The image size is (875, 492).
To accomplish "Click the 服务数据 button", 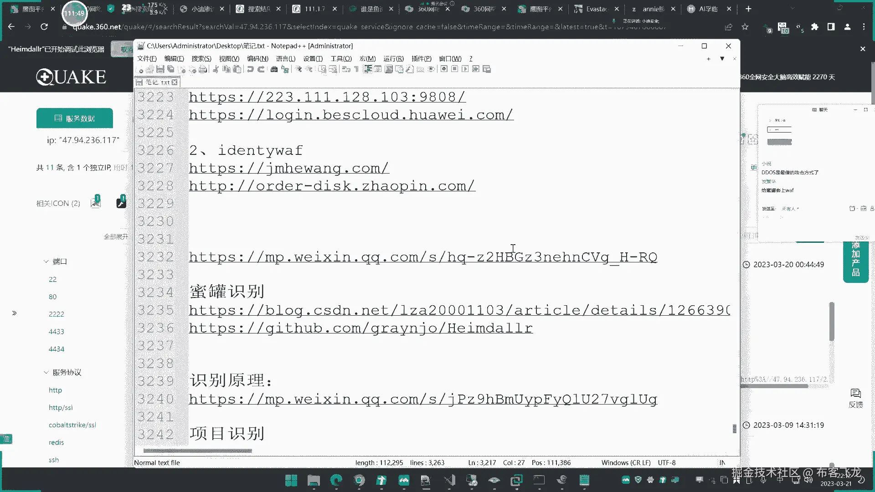I will click(x=75, y=118).
